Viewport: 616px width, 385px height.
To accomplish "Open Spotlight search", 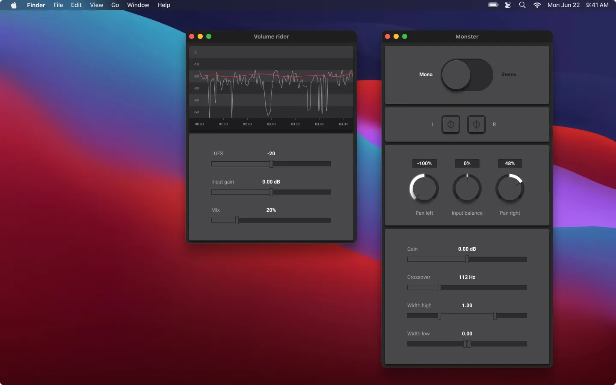I will coord(522,5).
